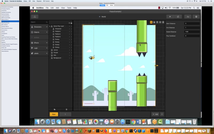The image size is (214, 134).
Task: Click the trash icon below outliner
Action: coord(66,109)
